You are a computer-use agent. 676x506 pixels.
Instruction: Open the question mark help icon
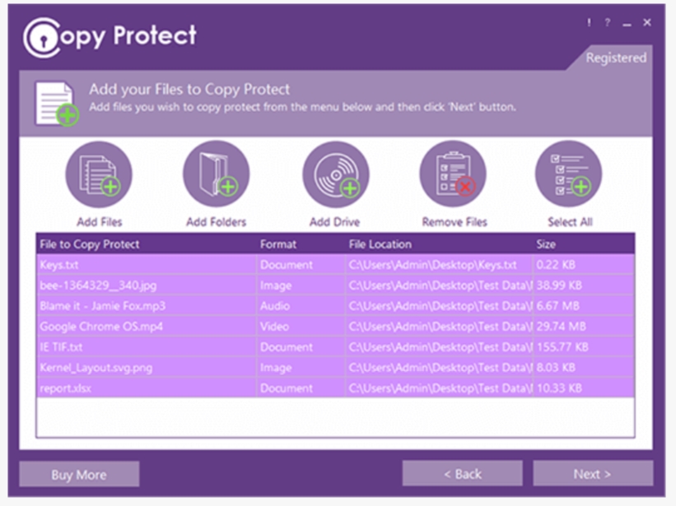[x=608, y=22]
